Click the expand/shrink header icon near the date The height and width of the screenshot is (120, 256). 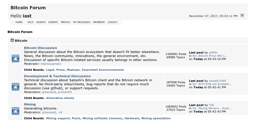[242, 15]
